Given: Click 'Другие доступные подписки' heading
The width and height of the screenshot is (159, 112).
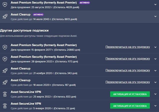Looking at the screenshot, I should (24, 30).
